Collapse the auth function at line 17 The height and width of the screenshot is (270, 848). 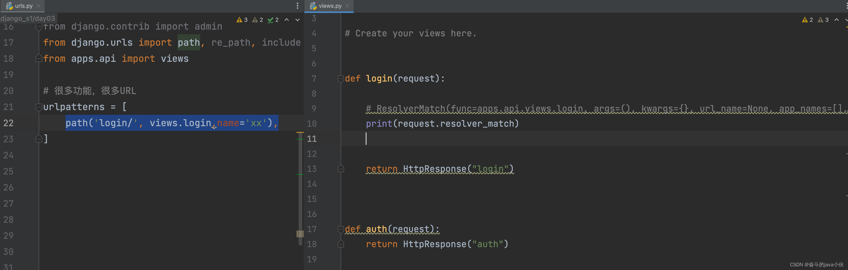(341, 229)
